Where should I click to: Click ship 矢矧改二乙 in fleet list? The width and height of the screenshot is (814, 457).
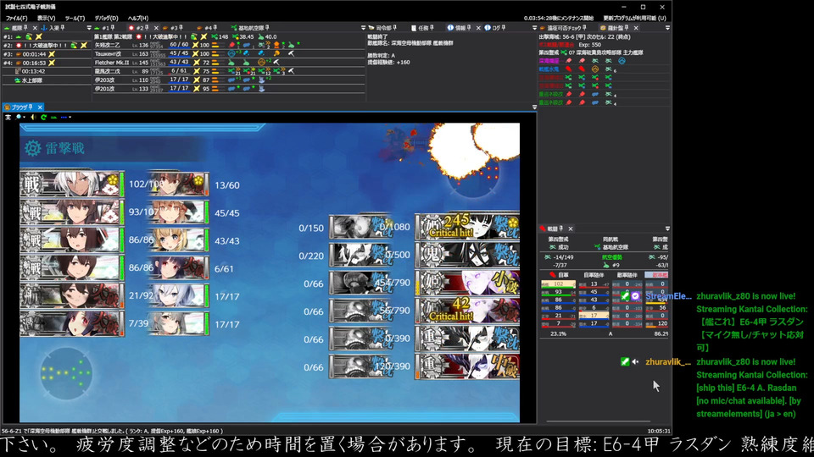[108, 45]
